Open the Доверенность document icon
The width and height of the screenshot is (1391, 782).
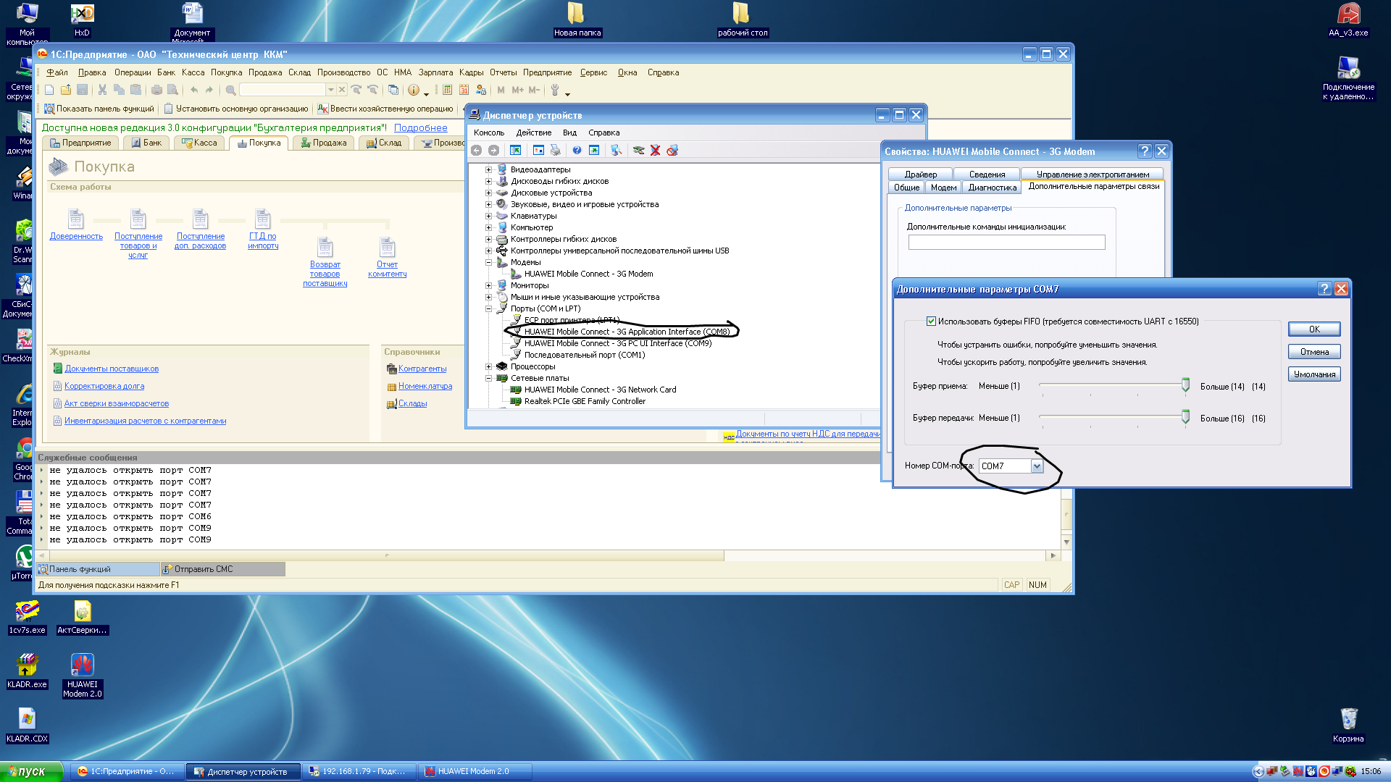tap(76, 219)
